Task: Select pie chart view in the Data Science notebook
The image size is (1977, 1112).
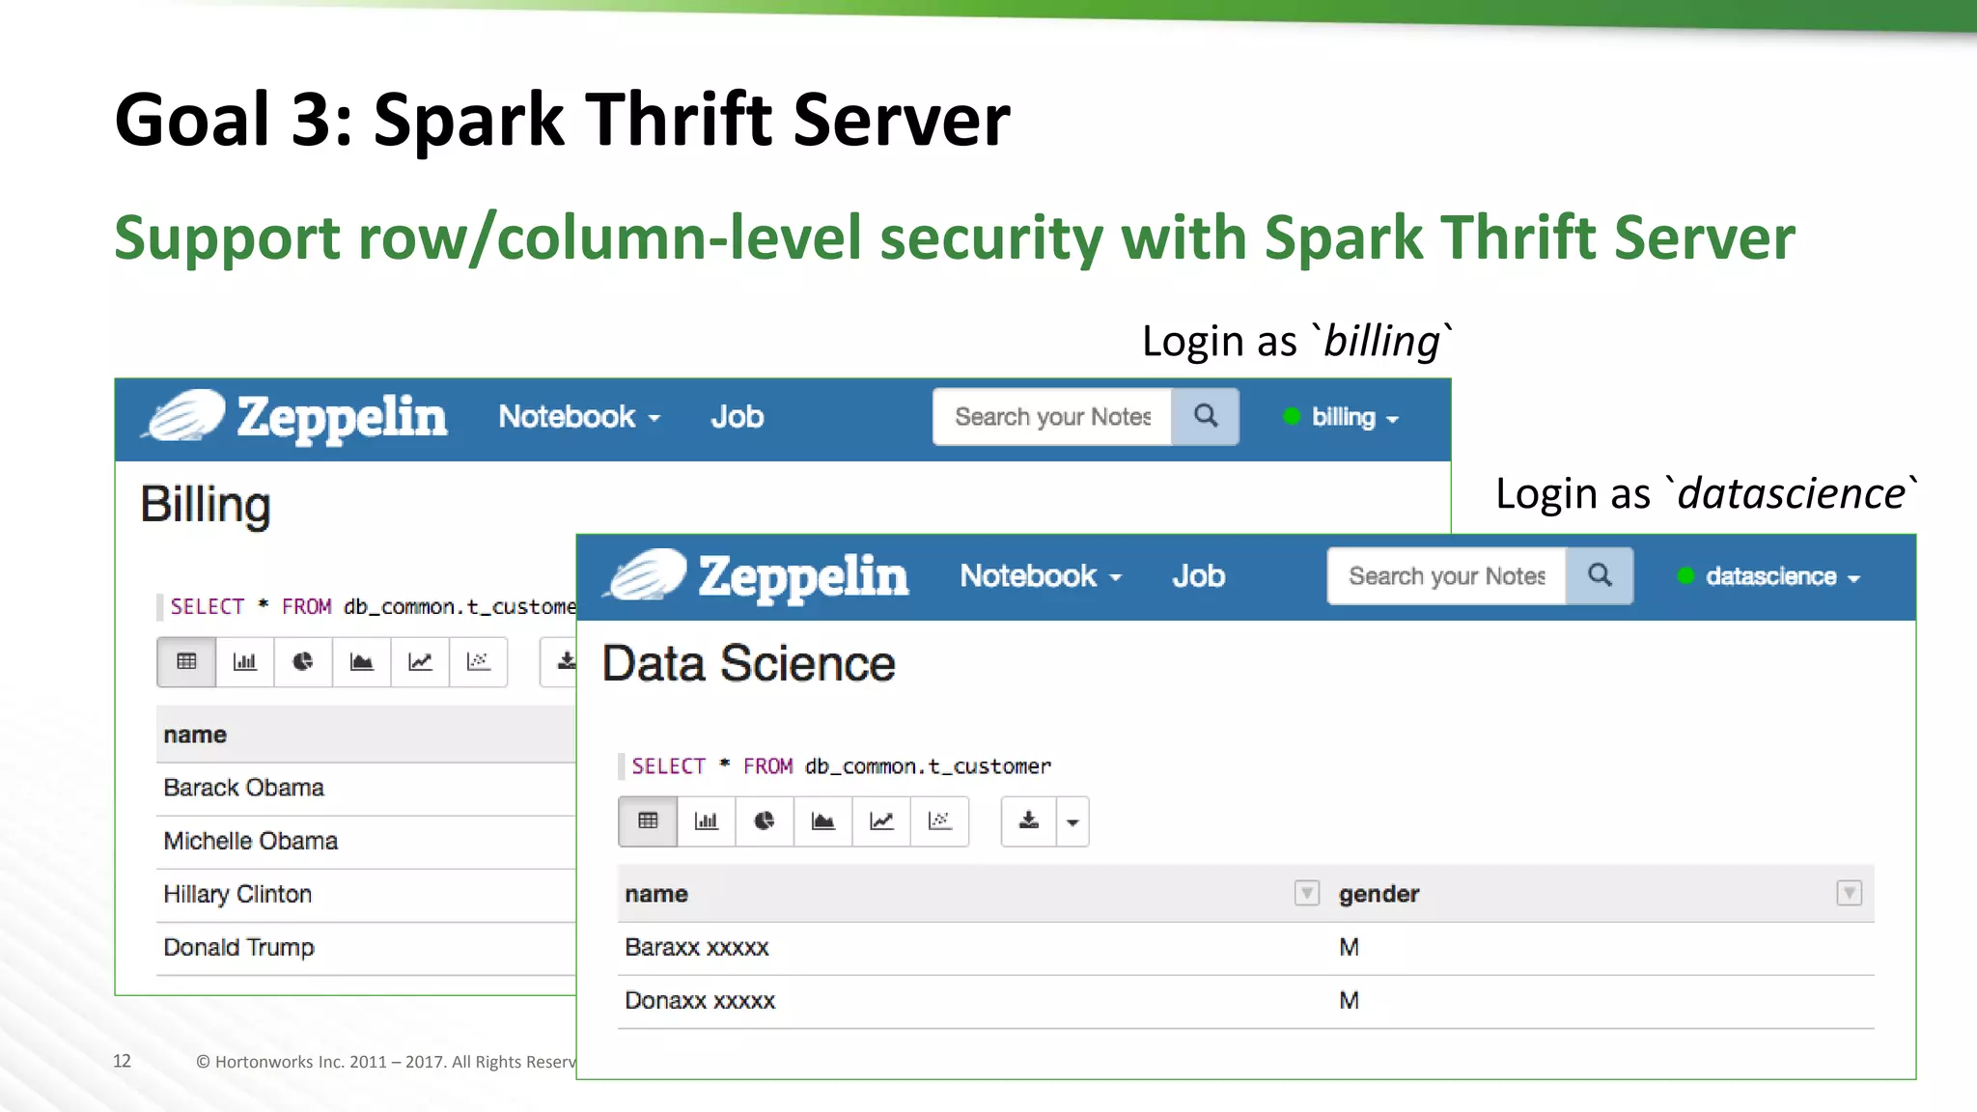Action: click(x=765, y=821)
